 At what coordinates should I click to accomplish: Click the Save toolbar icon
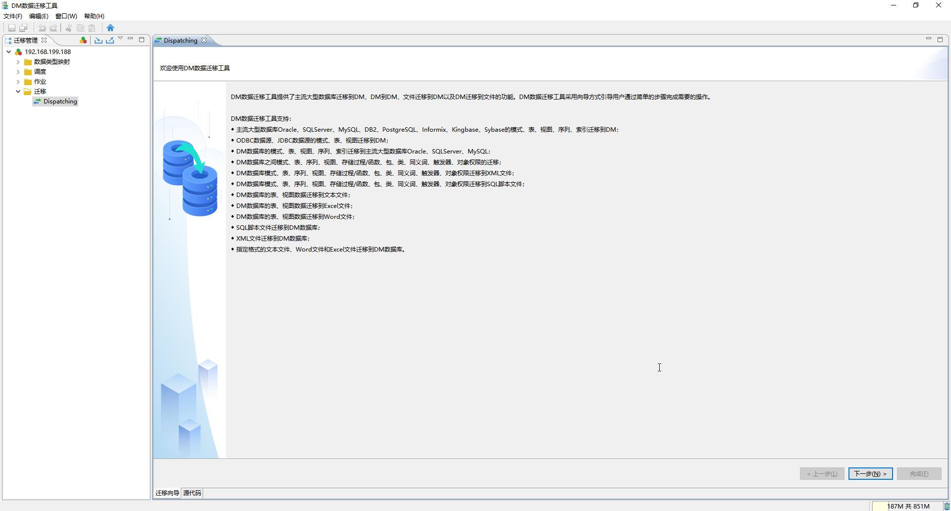pyautogui.click(x=12, y=28)
